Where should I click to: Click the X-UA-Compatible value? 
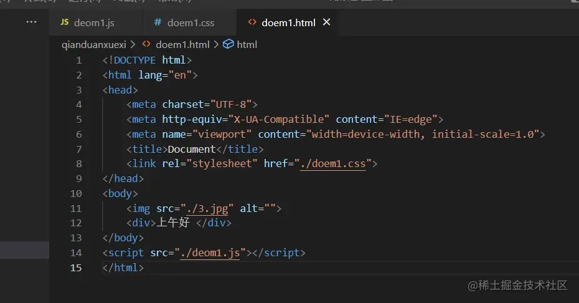pyautogui.click(x=279, y=120)
